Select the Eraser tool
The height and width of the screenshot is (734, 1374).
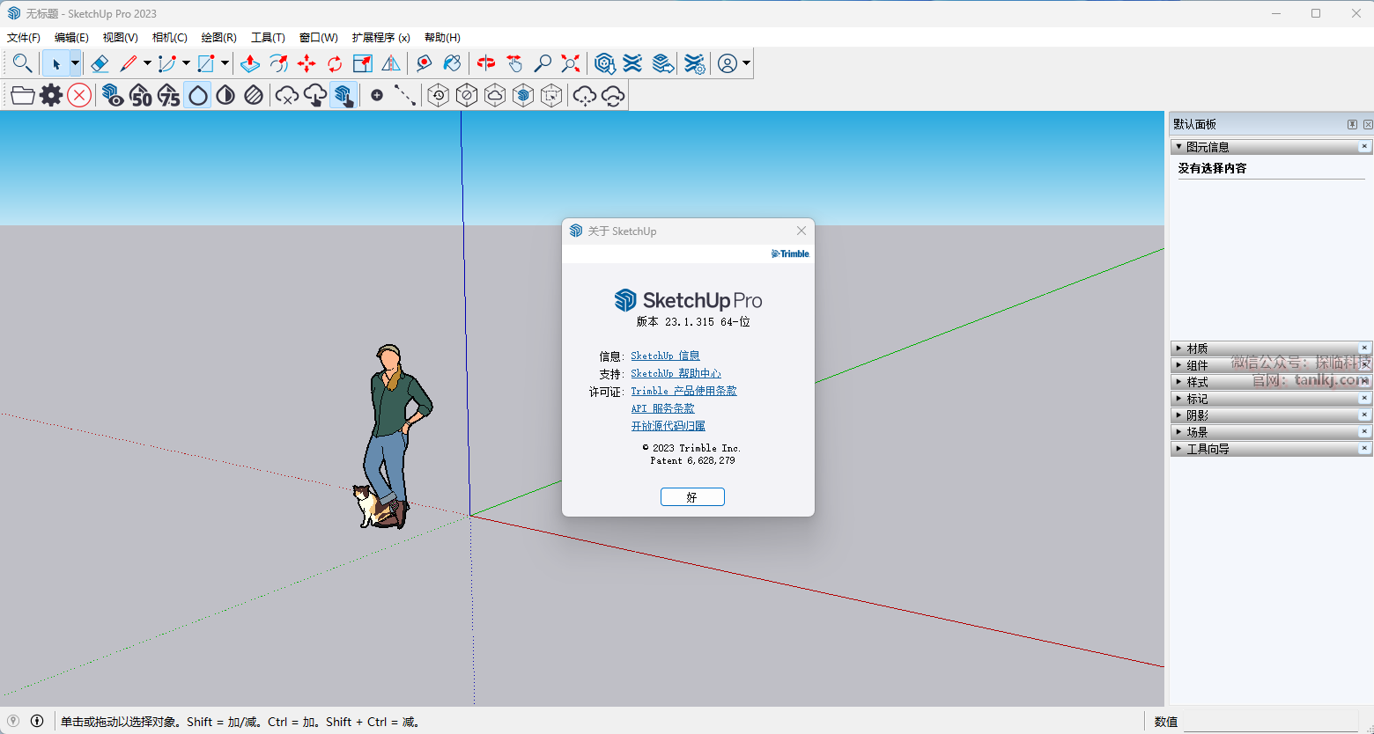coord(100,63)
